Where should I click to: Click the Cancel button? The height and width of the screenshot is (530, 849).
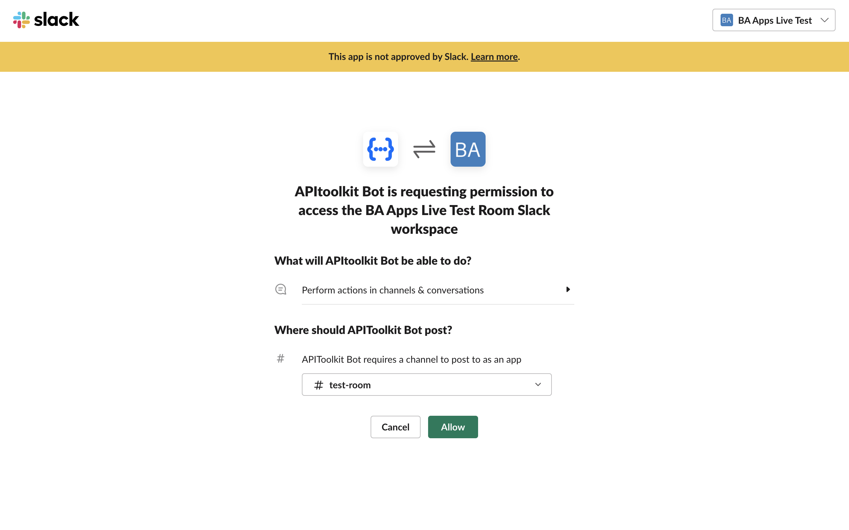(395, 427)
